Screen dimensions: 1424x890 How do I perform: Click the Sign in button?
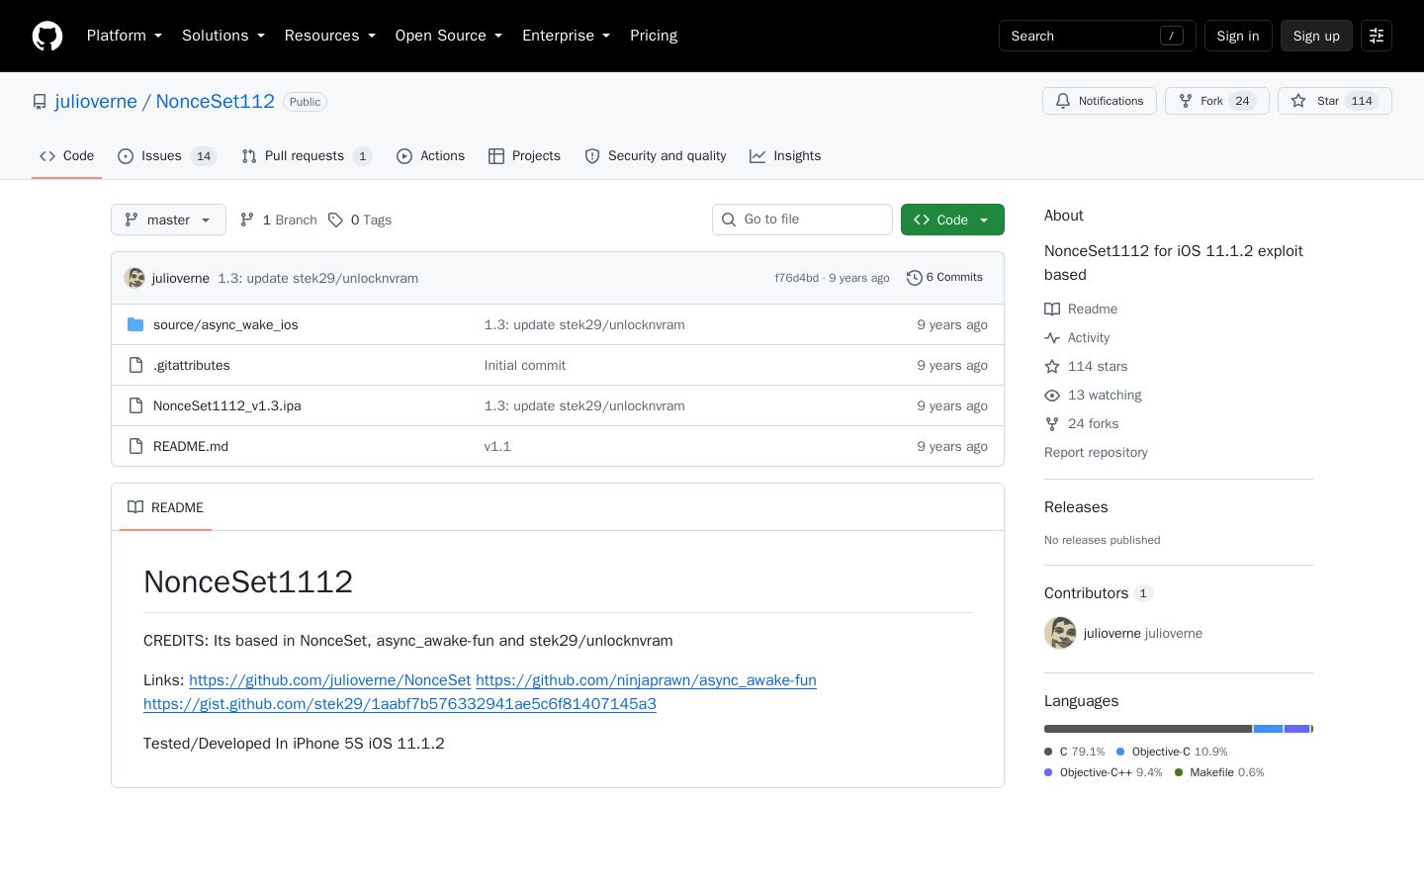tap(1238, 36)
